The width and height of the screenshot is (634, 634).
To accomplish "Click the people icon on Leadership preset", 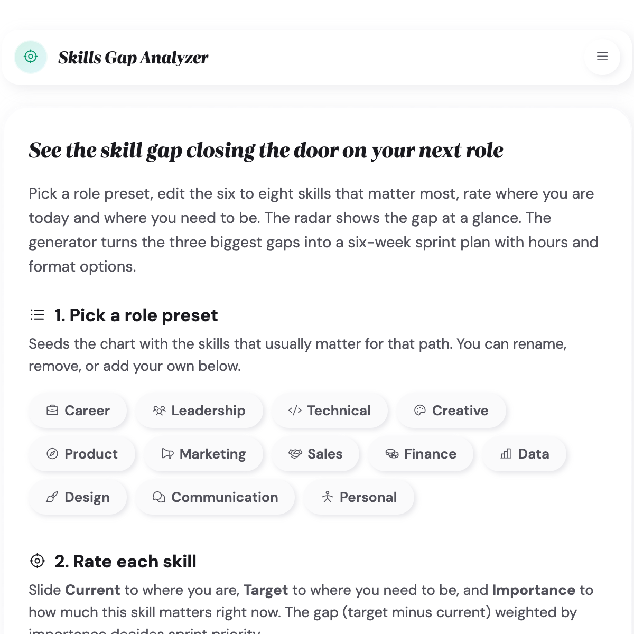I will coord(159,411).
